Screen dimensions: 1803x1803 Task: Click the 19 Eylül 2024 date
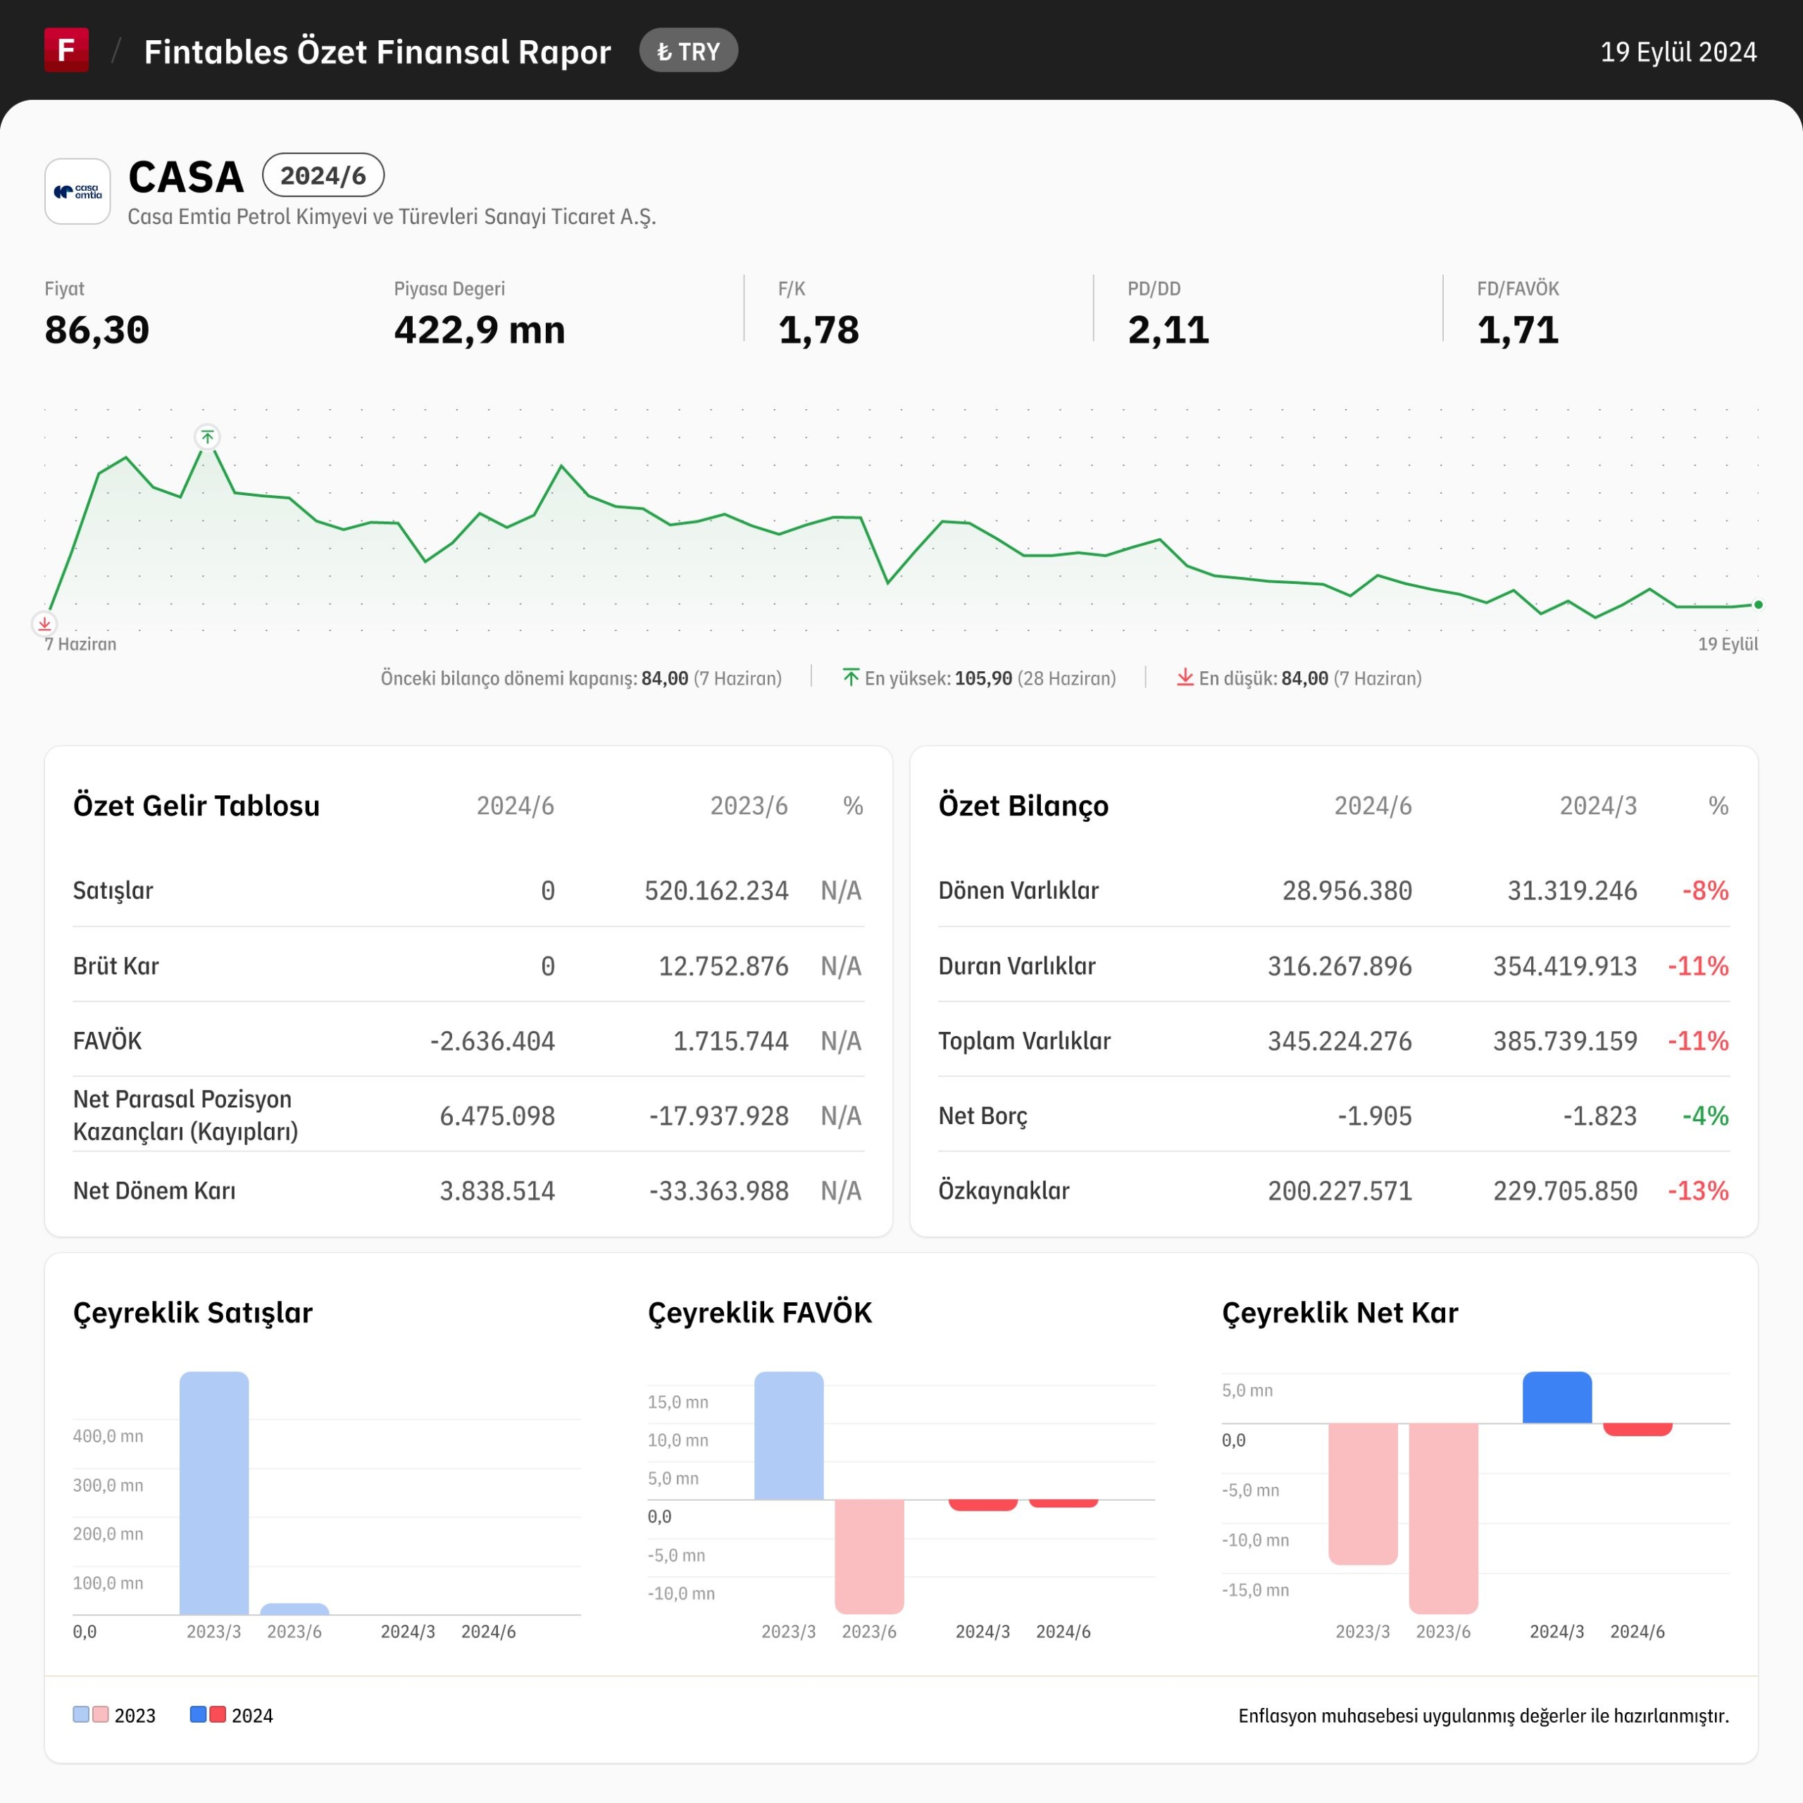pos(1678,51)
